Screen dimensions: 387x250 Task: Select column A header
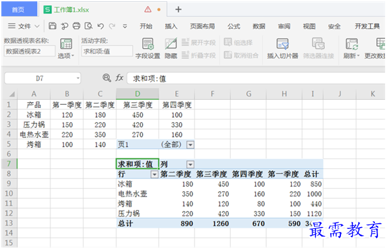pos(34,94)
